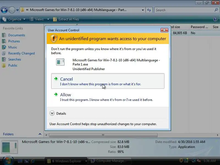Click the network tray icon
Image resolution: width=220 pixels, height=165 pixels.
pos(194,161)
